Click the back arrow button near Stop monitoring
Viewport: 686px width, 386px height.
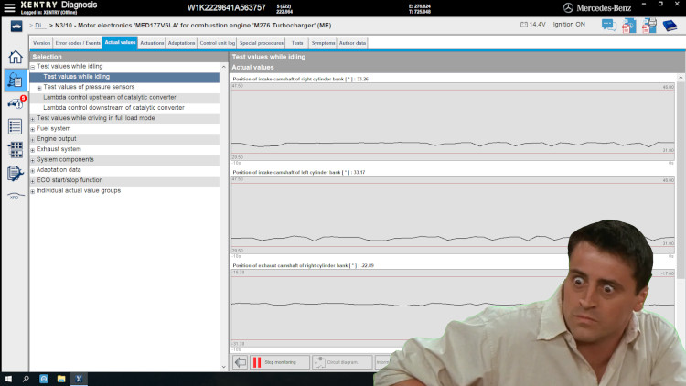point(241,362)
